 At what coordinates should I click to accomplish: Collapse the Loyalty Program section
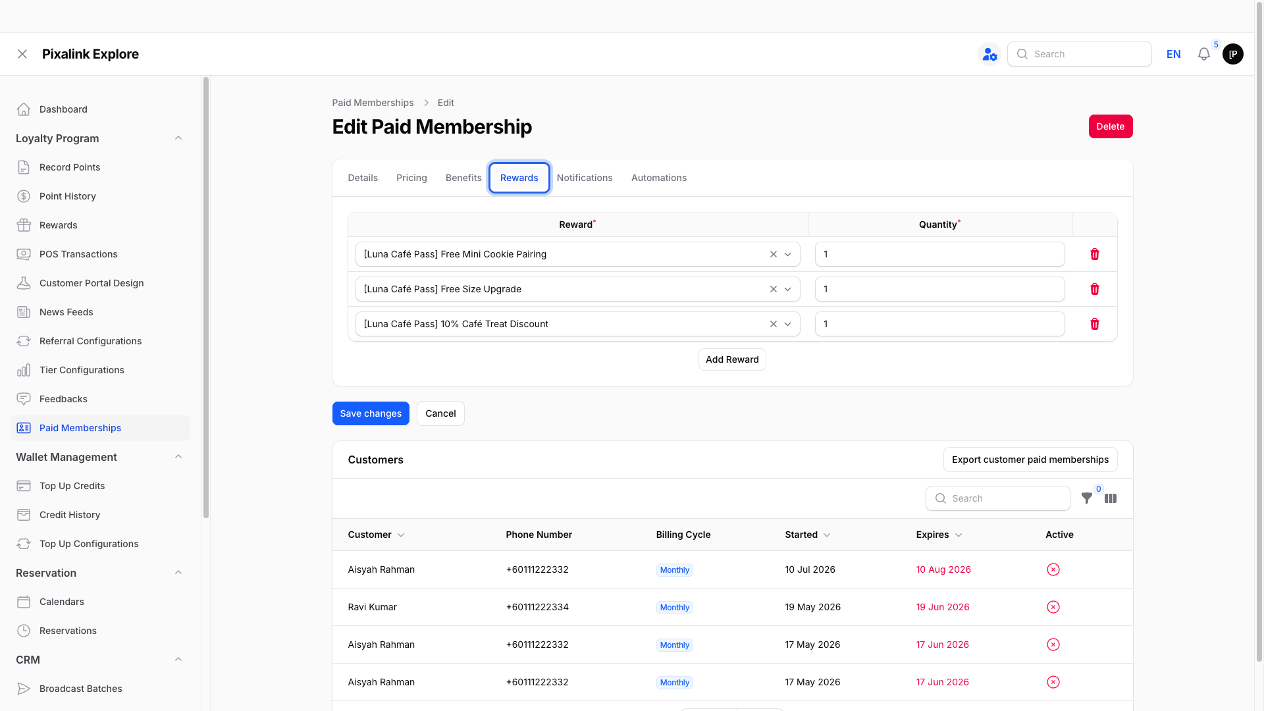coord(178,138)
